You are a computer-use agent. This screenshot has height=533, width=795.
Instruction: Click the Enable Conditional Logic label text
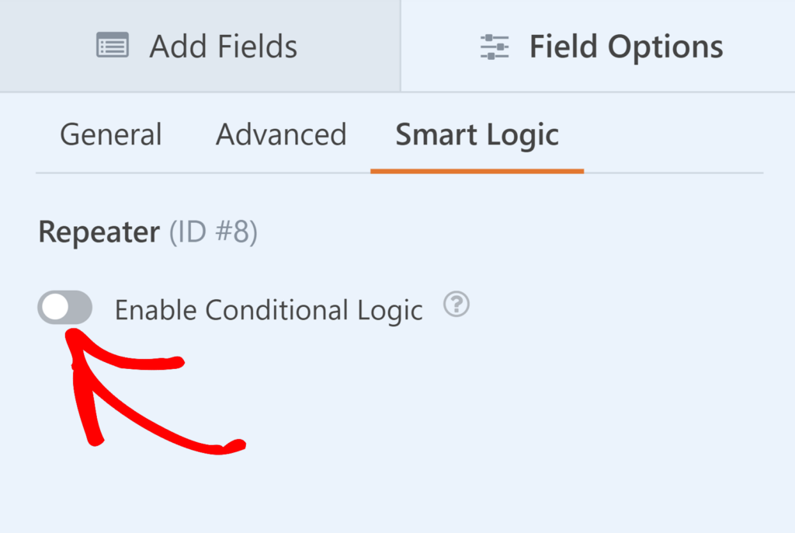[x=268, y=308]
